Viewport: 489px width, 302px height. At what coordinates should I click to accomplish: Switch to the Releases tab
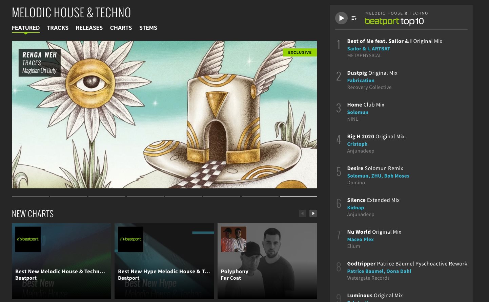click(x=89, y=28)
